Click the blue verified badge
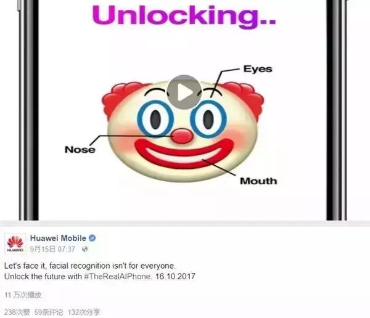 [x=92, y=238]
